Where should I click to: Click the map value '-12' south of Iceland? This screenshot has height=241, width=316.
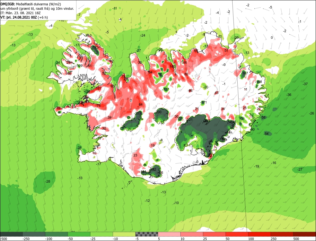(x=147, y=201)
